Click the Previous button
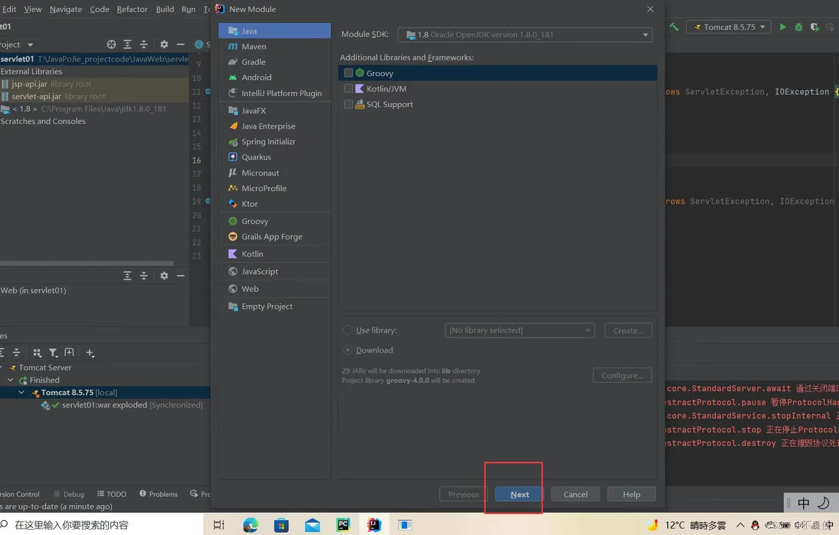The image size is (839, 535). tap(464, 494)
